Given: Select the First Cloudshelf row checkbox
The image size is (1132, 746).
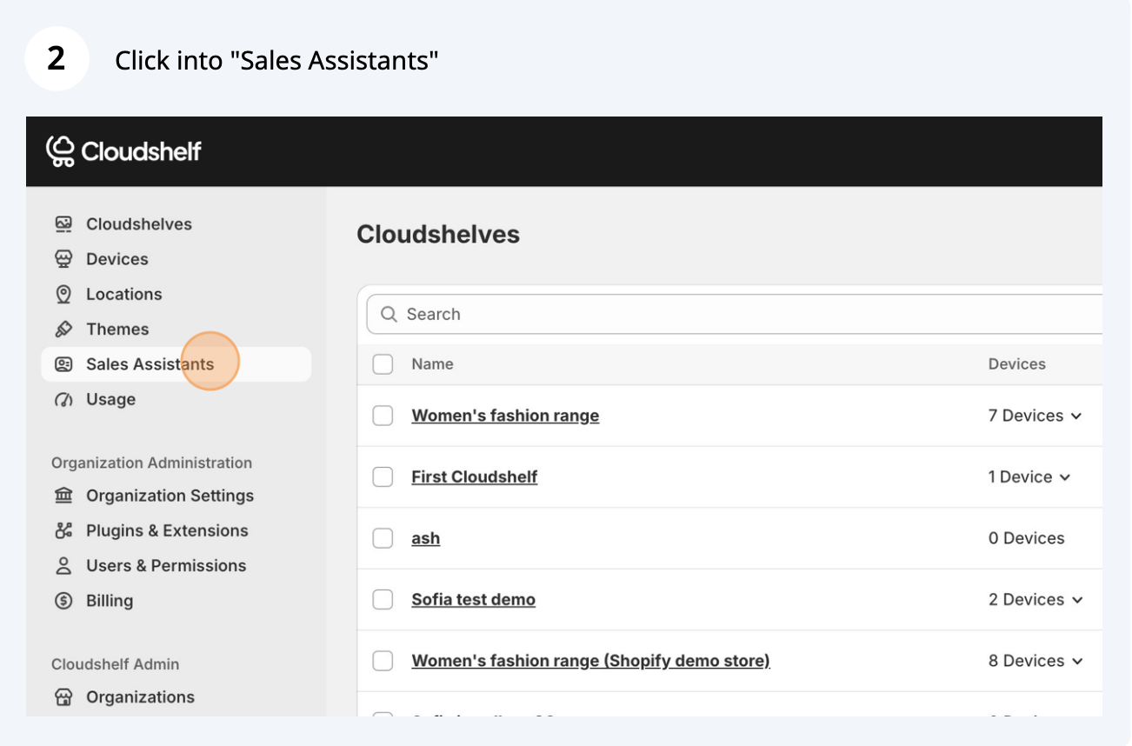Looking at the screenshot, I should point(383,476).
